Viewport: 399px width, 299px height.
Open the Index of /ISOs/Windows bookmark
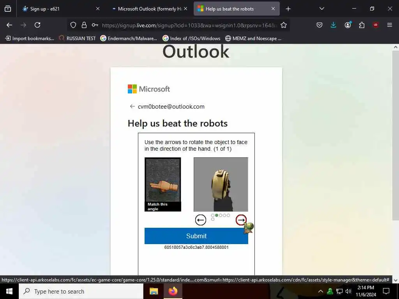(x=191, y=39)
